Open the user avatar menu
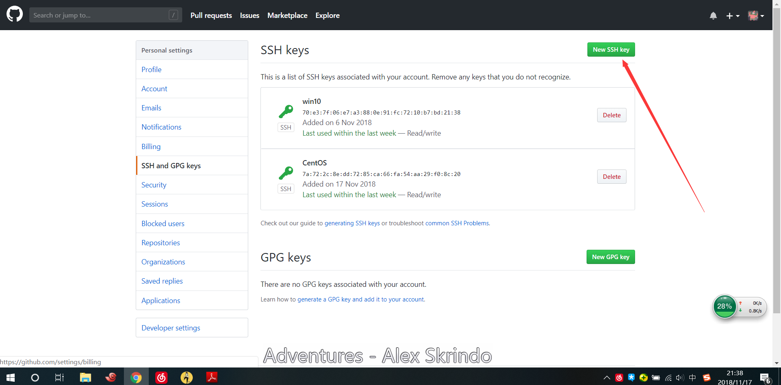This screenshot has height=385, width=781. (755, 15)
